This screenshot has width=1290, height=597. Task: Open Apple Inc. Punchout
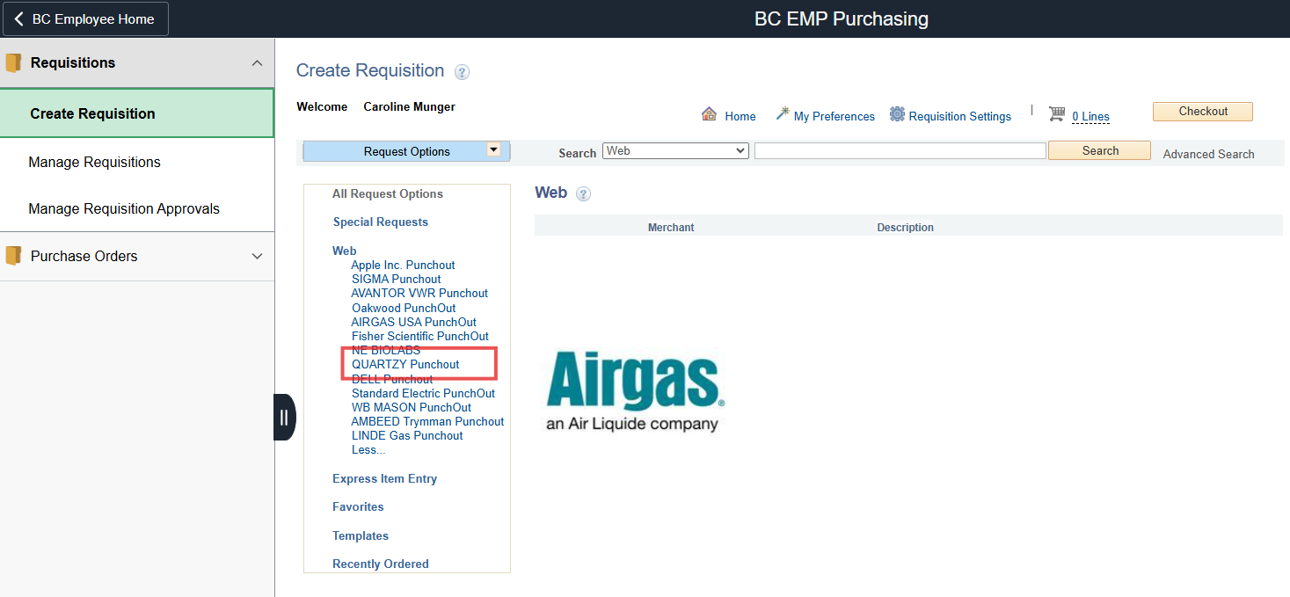(x=403, y=265)
